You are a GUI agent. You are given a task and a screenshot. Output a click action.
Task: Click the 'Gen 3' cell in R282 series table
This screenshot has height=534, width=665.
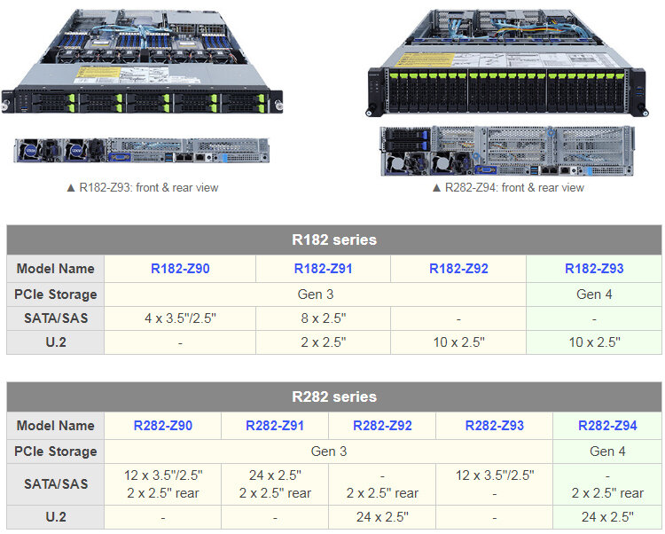[329, 451]
